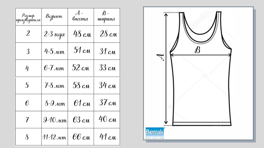
Task: Select the 'А - высота' column header
Action: click(80, 16)
